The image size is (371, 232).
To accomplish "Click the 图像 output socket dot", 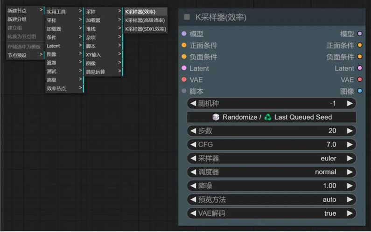I will click(360, 91).
